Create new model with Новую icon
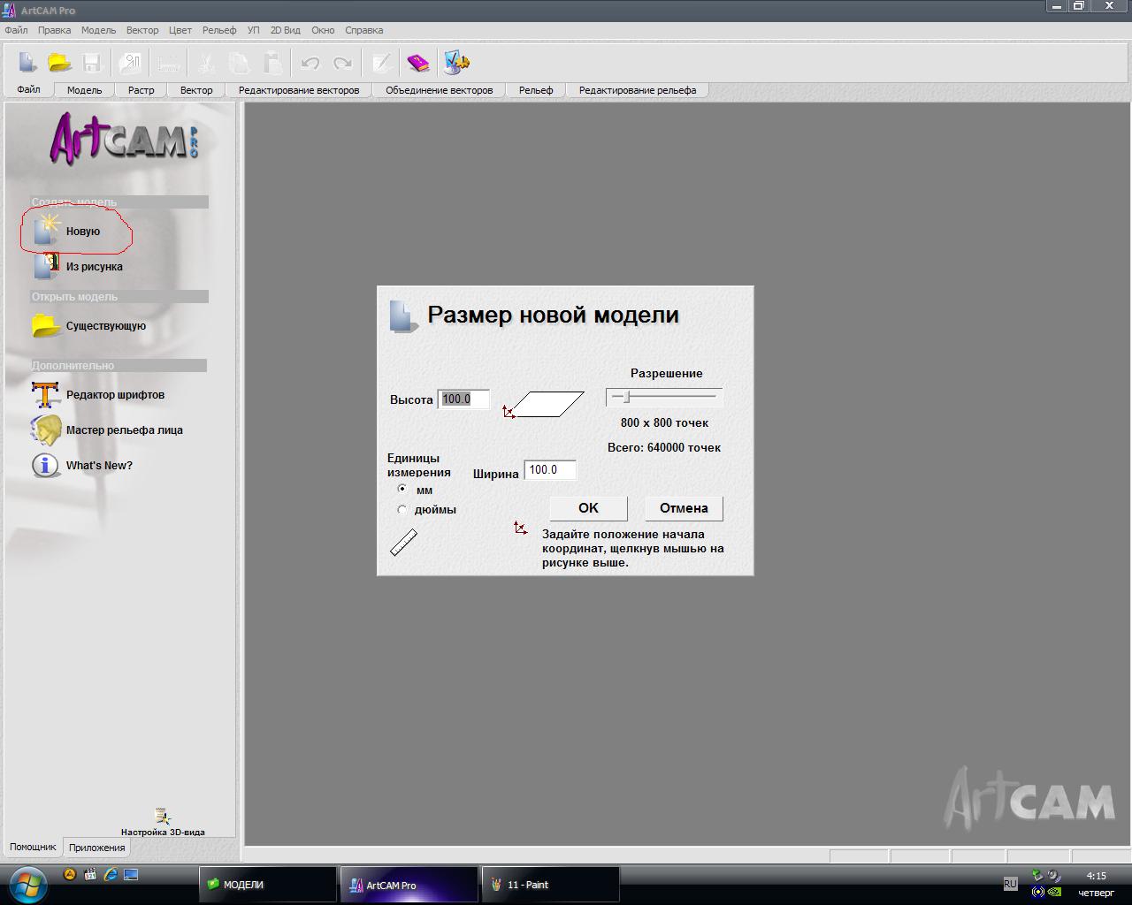Screen dimensions: 1132x905 pyautogui.click(x=46, y=231)
